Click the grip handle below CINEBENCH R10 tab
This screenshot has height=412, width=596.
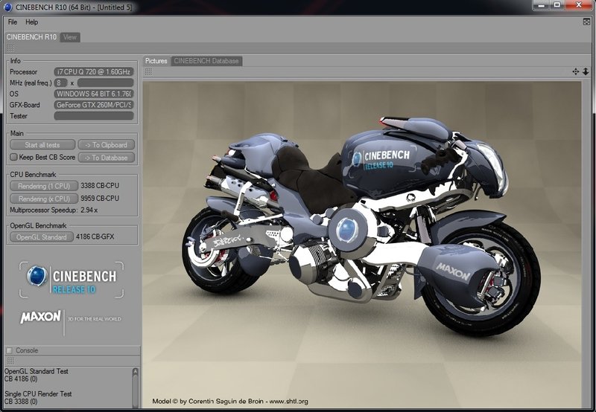(10, 48)
